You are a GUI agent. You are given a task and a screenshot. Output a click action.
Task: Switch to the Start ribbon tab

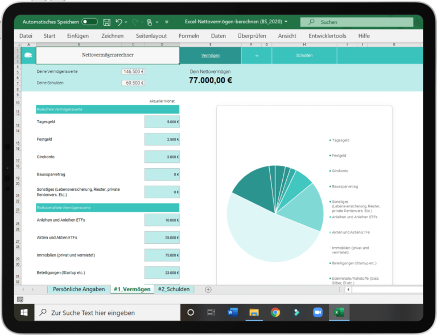(50, 36)
